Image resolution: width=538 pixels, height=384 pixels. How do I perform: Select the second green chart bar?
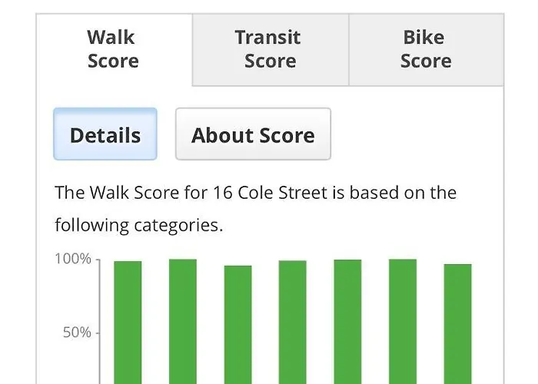182,323
